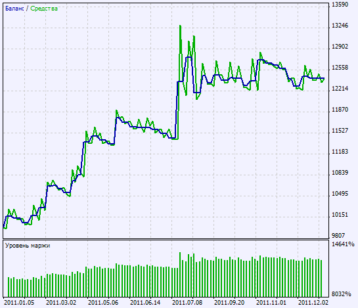The height and width of the screenshot is (308, 358).
Task: Click the tallest margin level bar
Action: point(180,275)
